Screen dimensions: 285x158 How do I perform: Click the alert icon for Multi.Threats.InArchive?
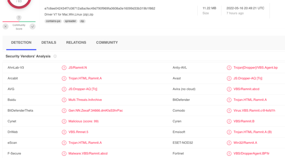coord(64,100)
